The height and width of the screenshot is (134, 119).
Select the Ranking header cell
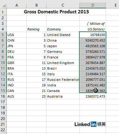point(37,29)
